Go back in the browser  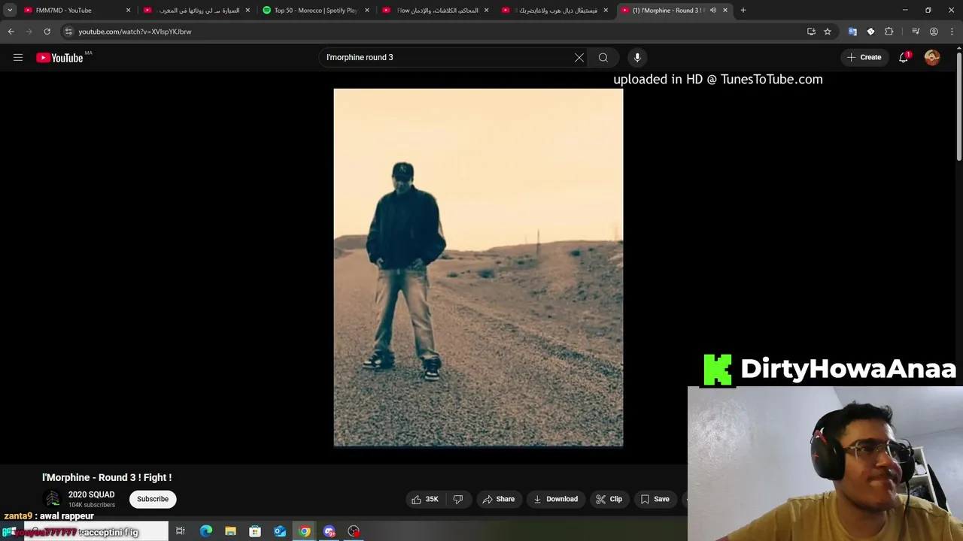coord(11,32)
